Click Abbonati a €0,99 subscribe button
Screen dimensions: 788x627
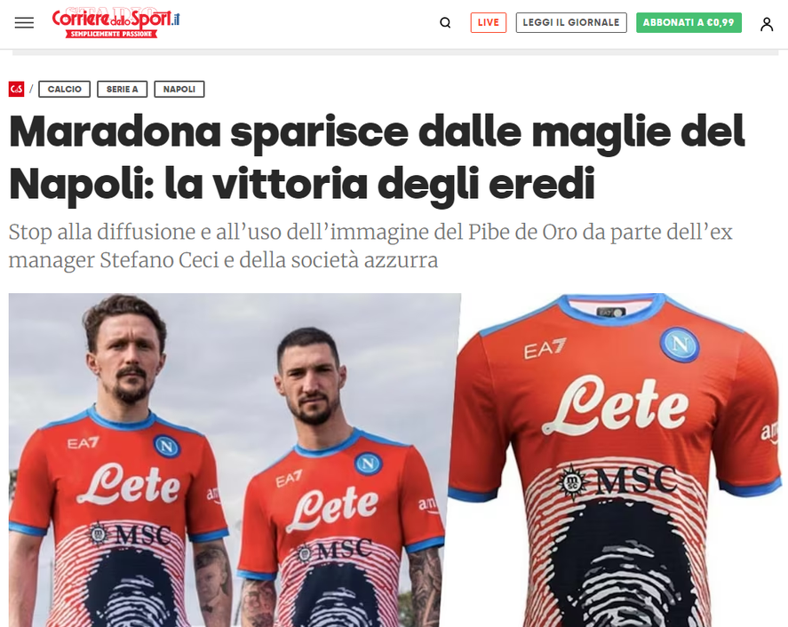[x=689, y=22]
